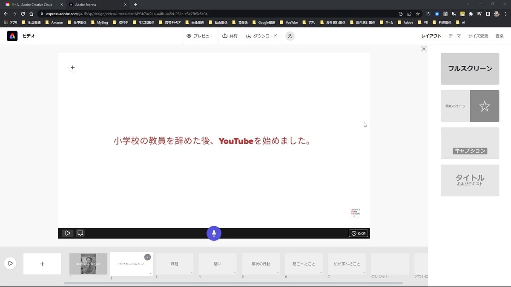
Task: Click the install app icon in address bar
Action: click(x=401, y=14)
